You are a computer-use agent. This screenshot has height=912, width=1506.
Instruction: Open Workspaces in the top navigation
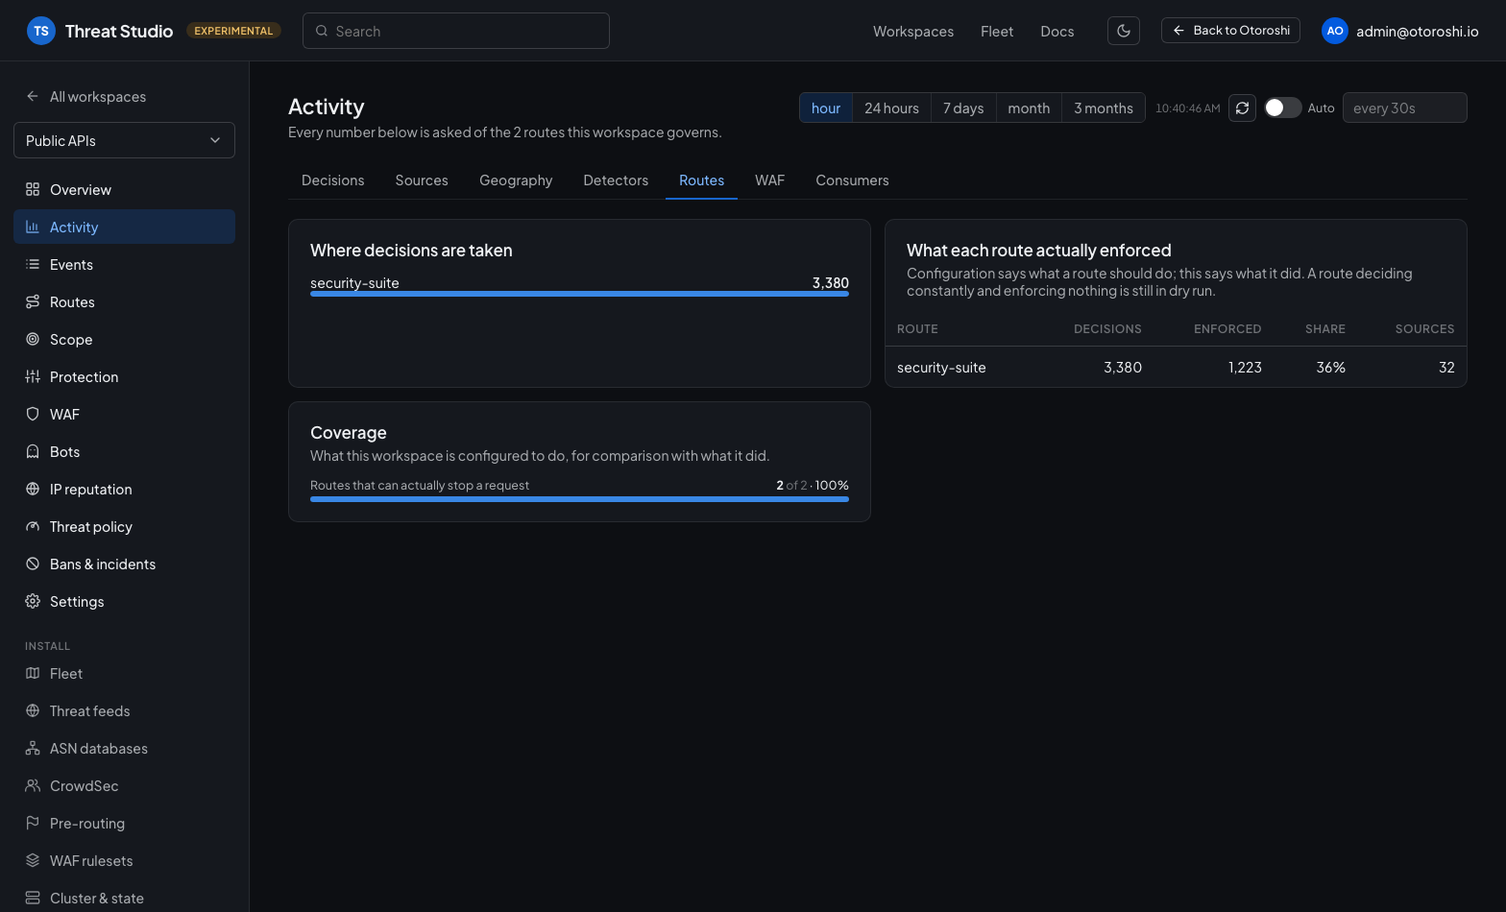coord(913,31)
